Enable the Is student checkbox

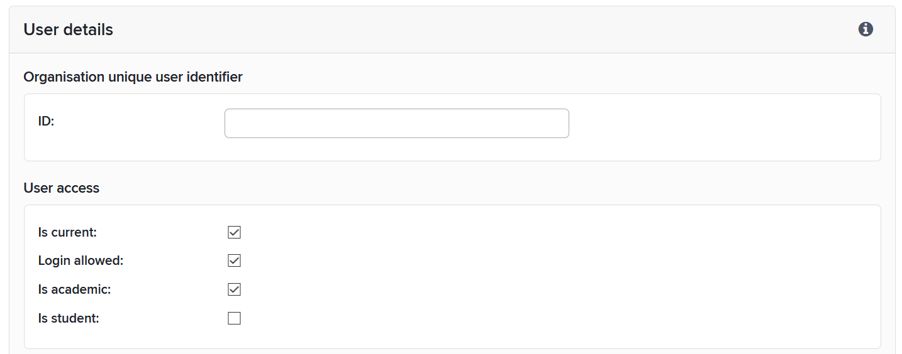click(x=234, y=318)
